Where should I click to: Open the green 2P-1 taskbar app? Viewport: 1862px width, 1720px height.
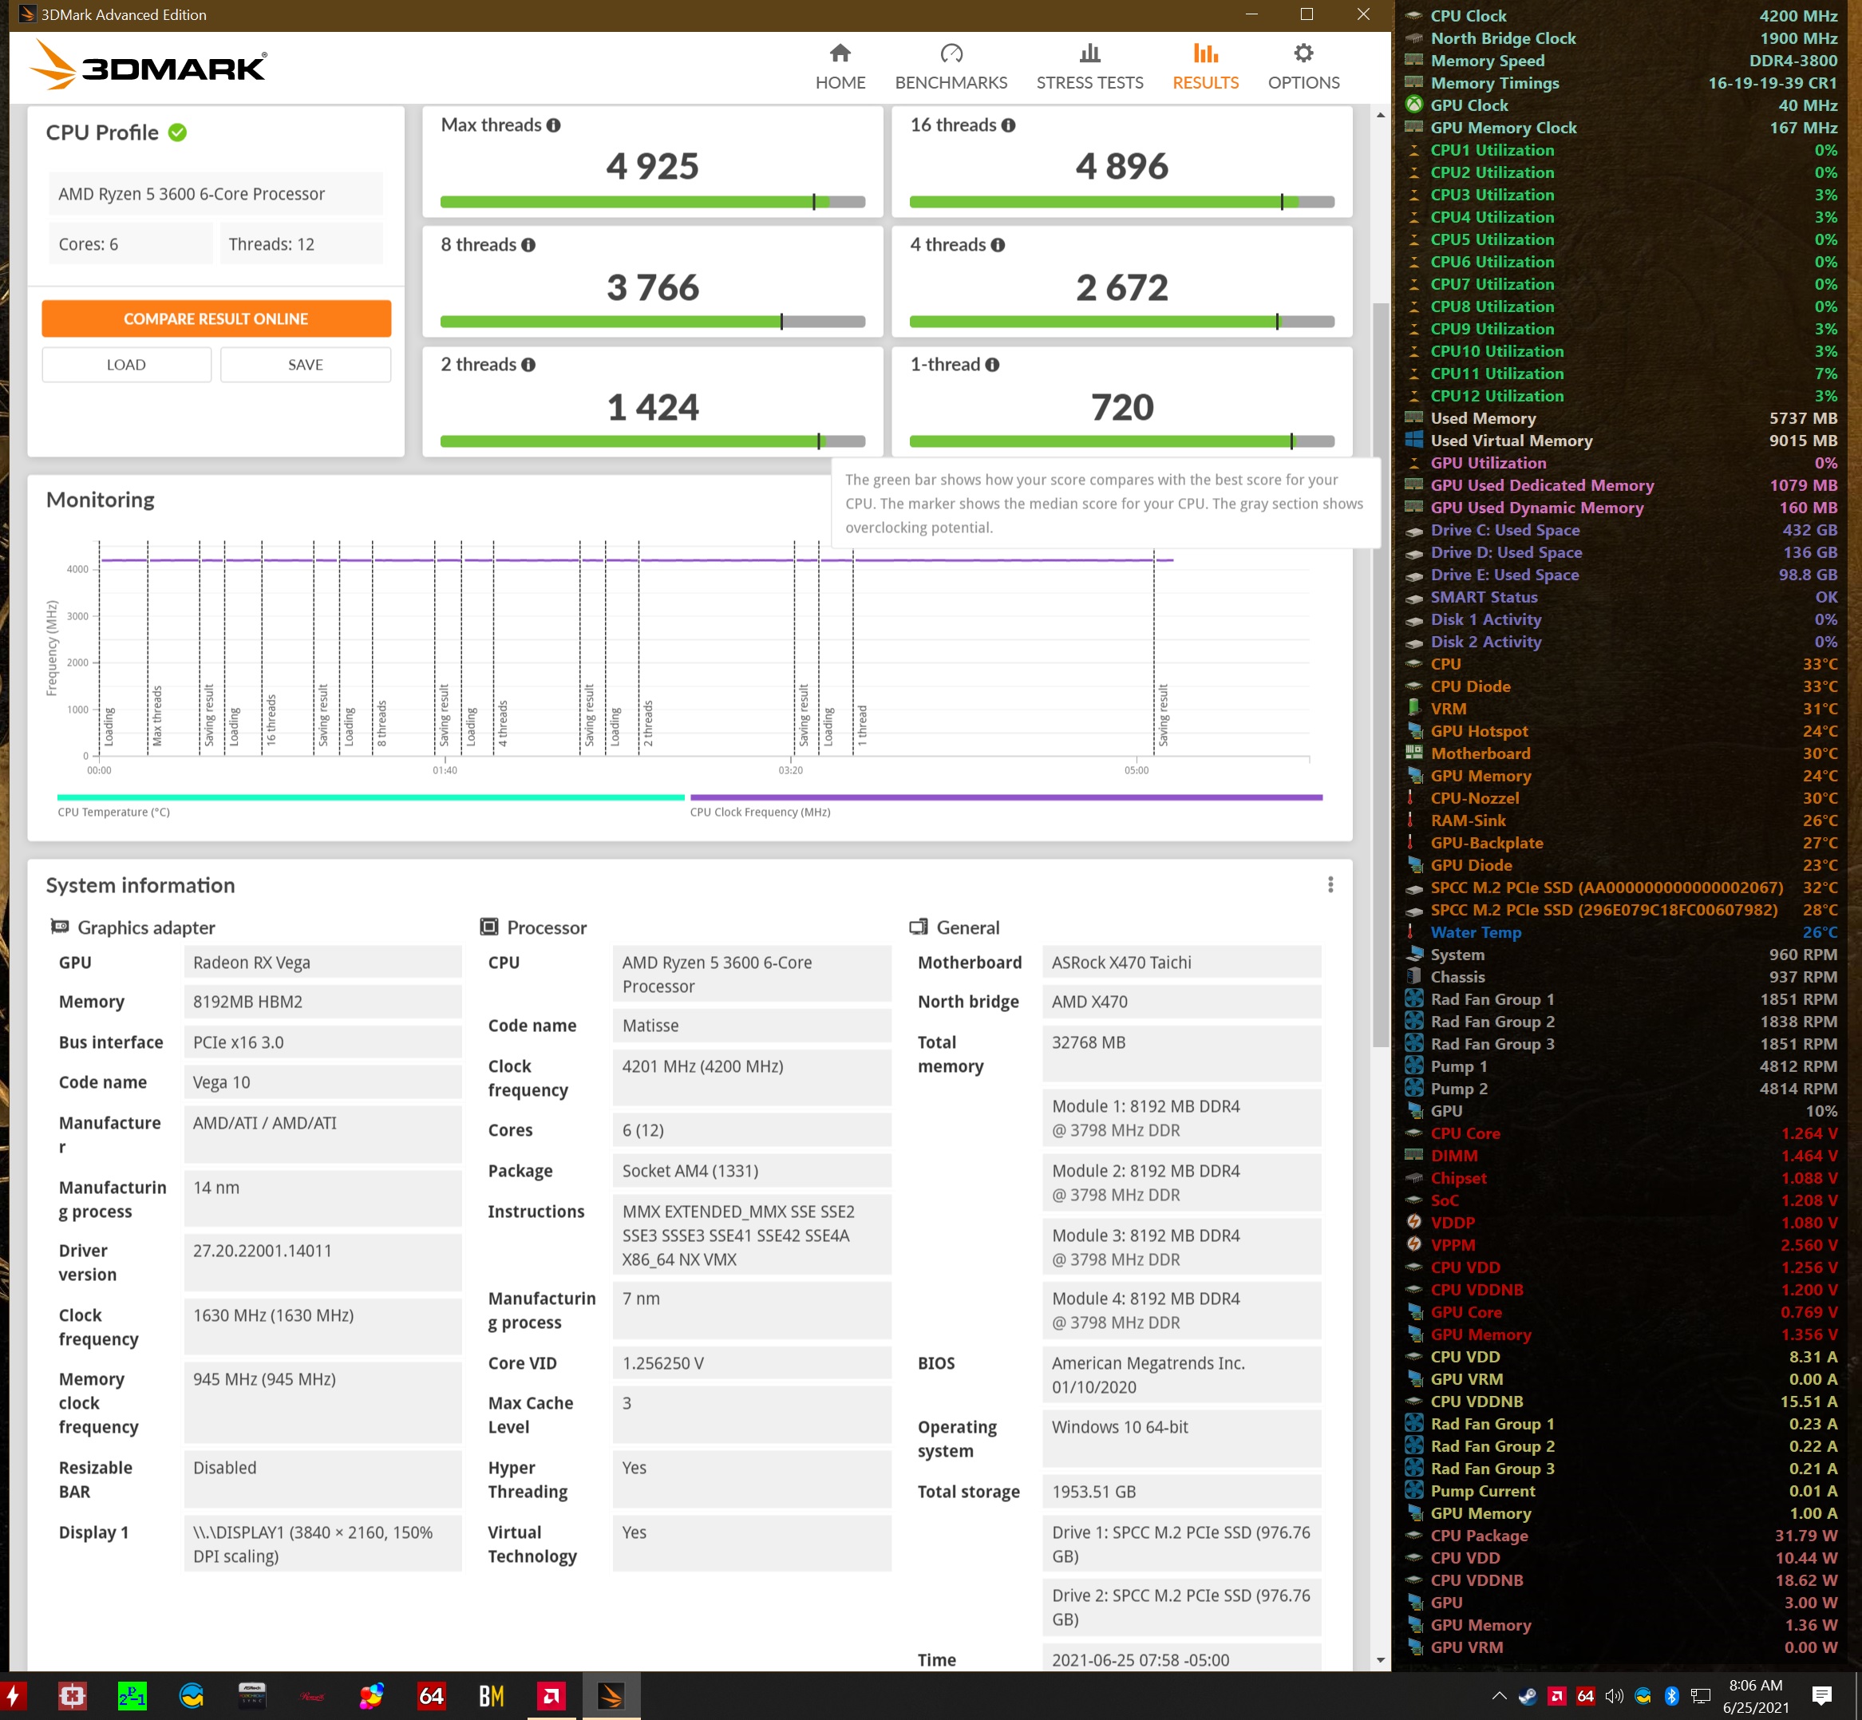132,1696
